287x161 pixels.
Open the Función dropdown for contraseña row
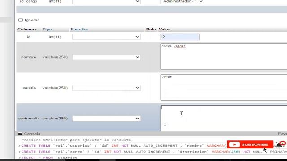[x=106, y=119]
